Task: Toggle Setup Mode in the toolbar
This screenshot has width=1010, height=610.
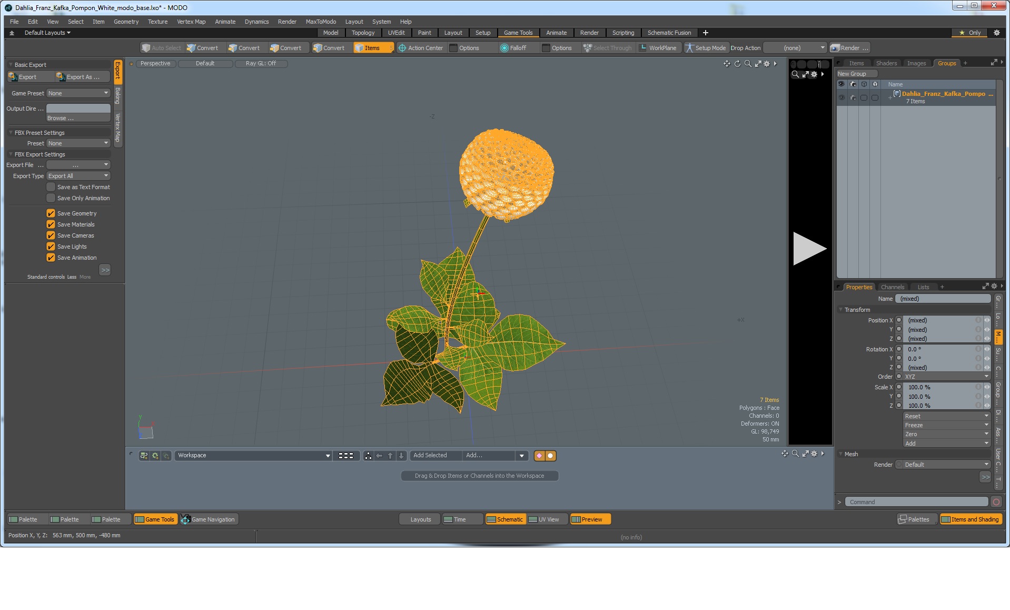Action: [706, 48]
